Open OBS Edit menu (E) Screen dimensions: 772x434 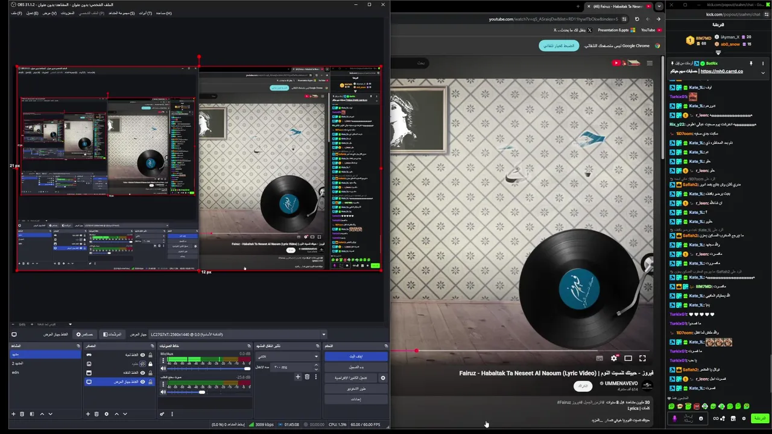32,13
